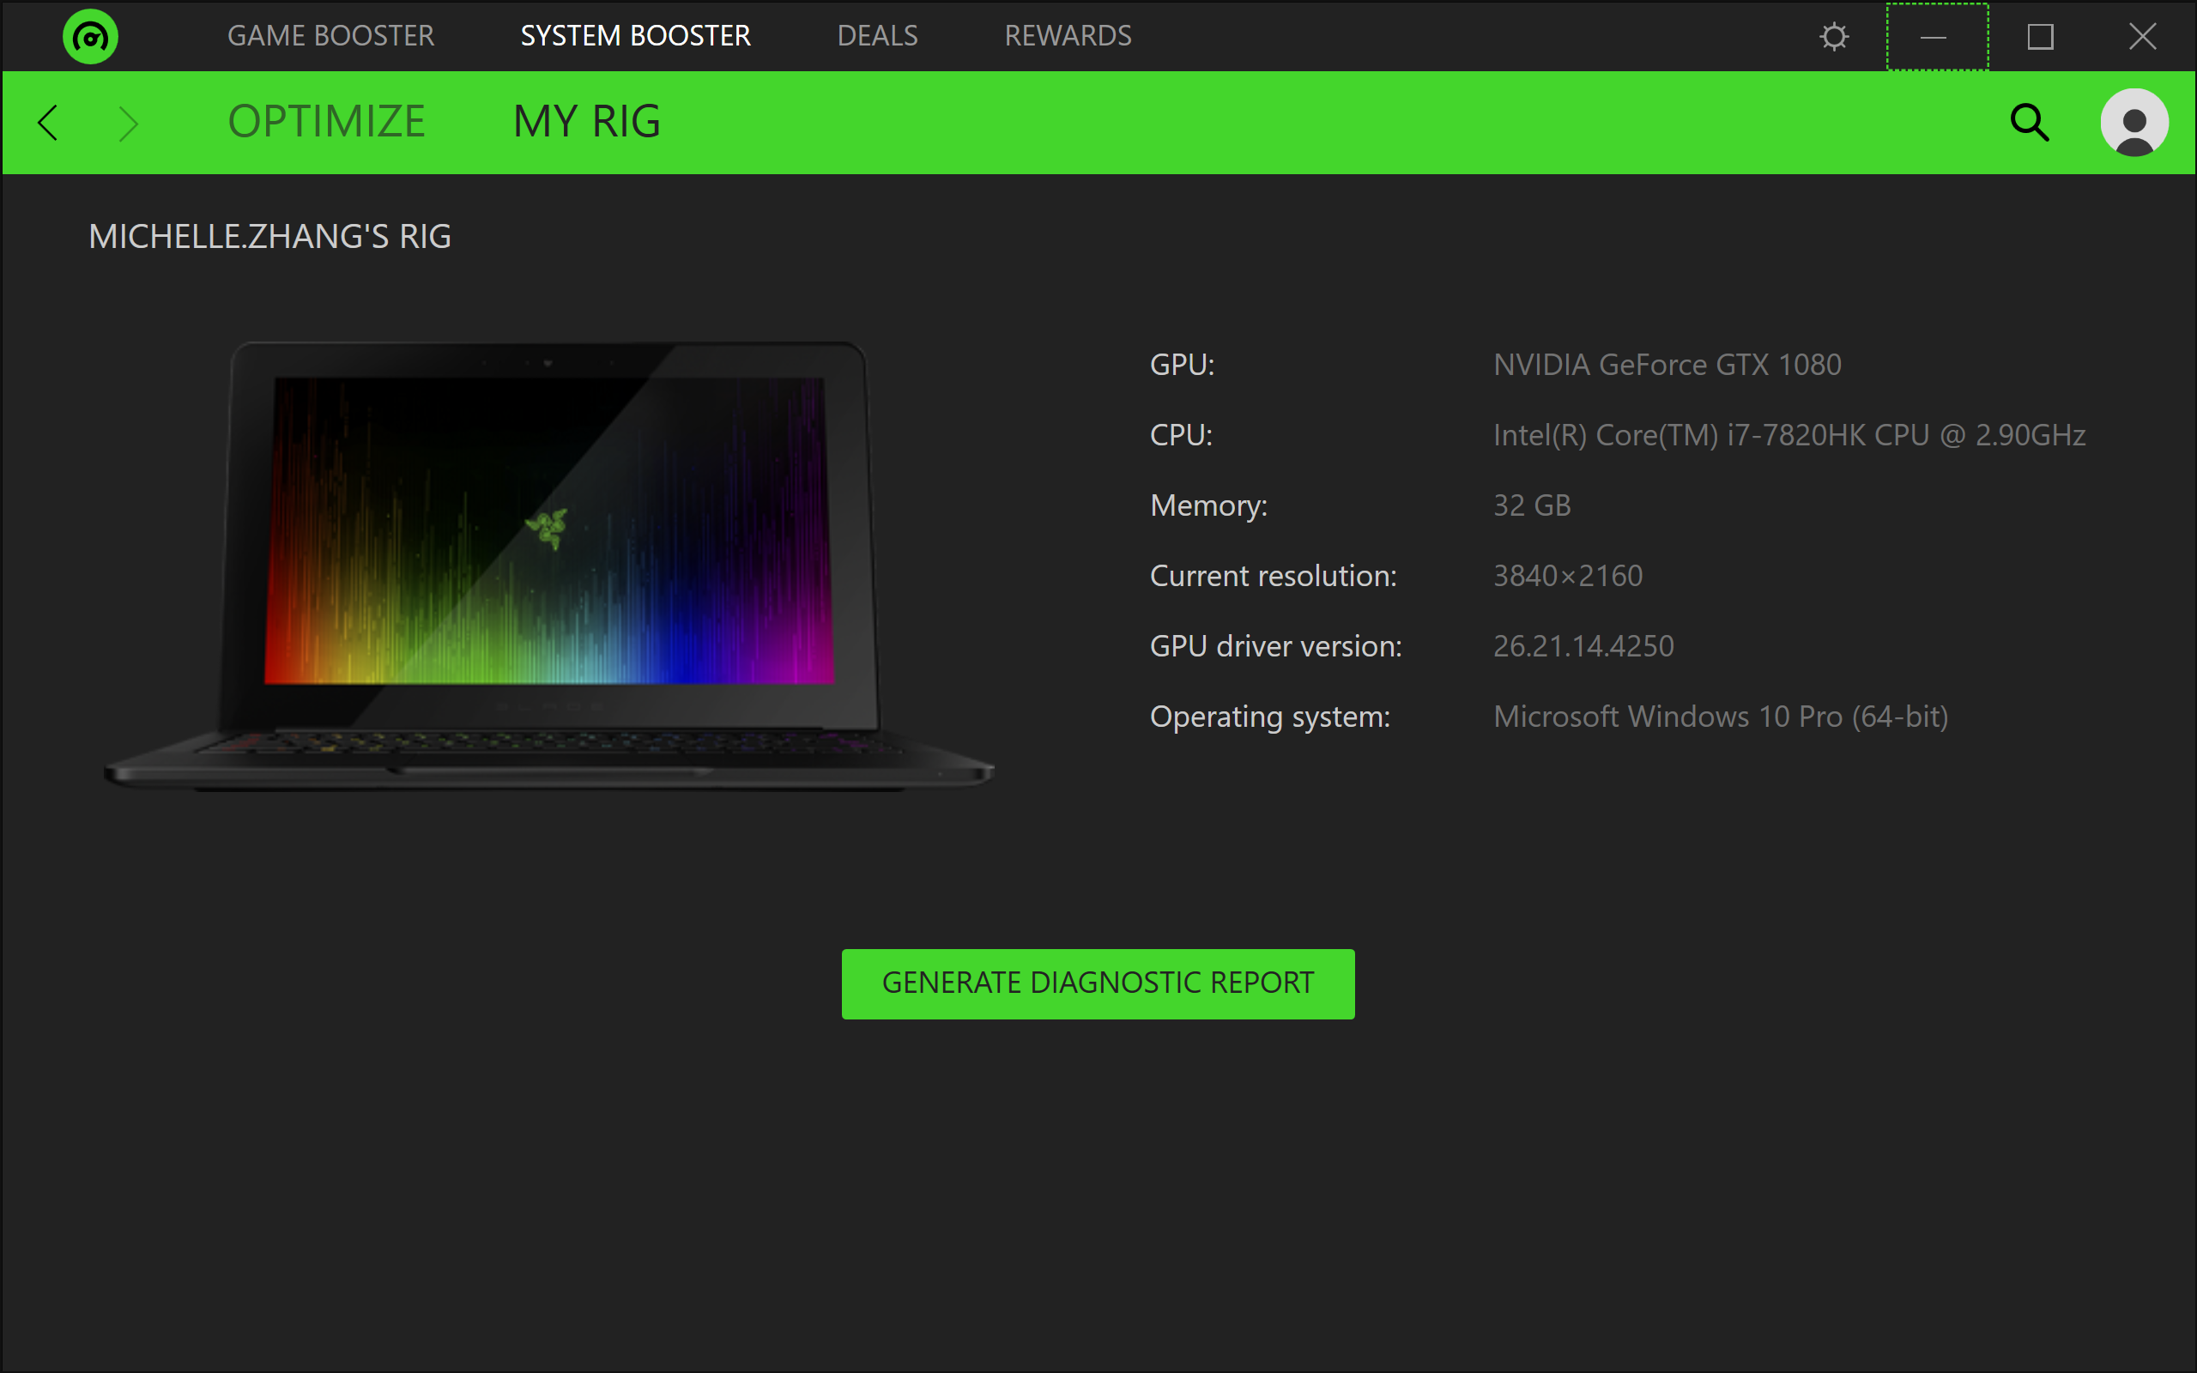Click the Current resolution: label
The image size is (2197, 1373).
[1273, 576]
